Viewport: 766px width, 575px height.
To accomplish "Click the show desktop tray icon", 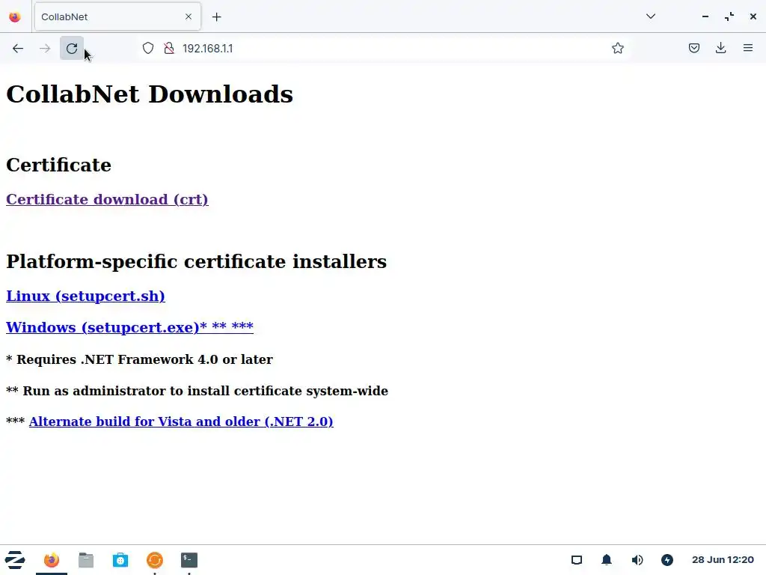I will pyautogui.click(x=577, y=560).
